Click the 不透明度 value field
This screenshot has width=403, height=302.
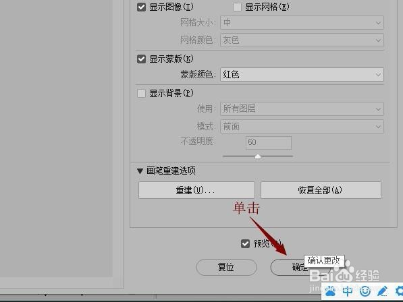pyautogui.click(x=269, y=143)
